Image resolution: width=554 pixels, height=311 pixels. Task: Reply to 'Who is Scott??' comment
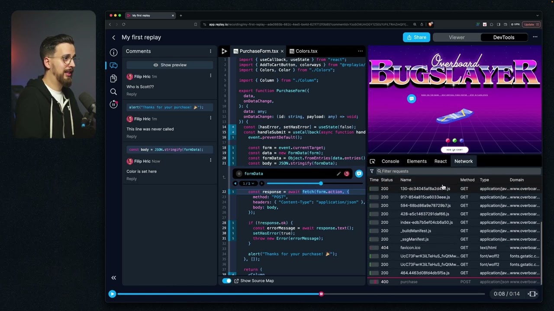click(132, 94)
